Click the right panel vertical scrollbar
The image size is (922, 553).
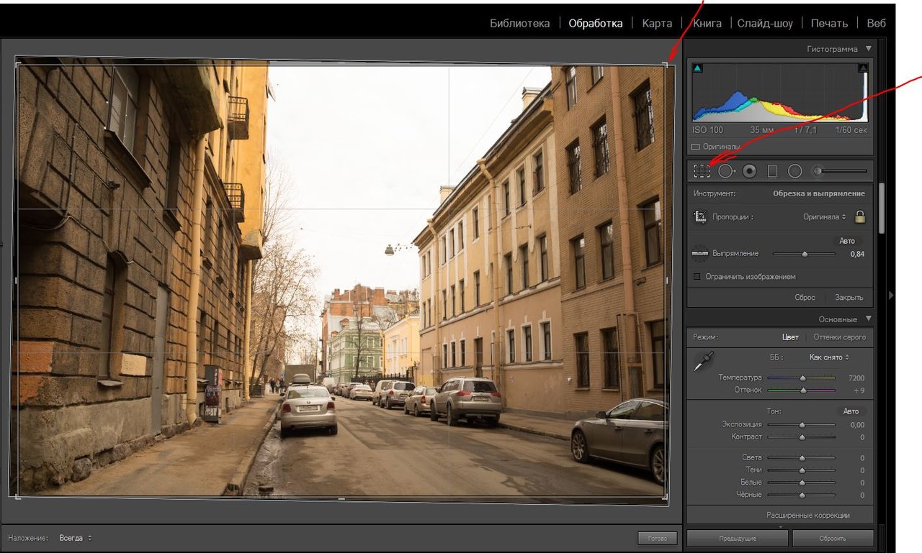click(x=881, y=207)
